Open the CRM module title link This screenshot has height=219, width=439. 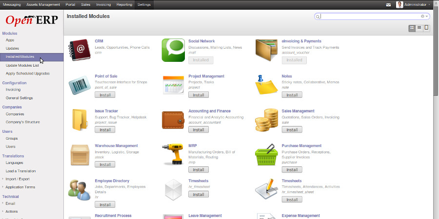tap(99, 41)
